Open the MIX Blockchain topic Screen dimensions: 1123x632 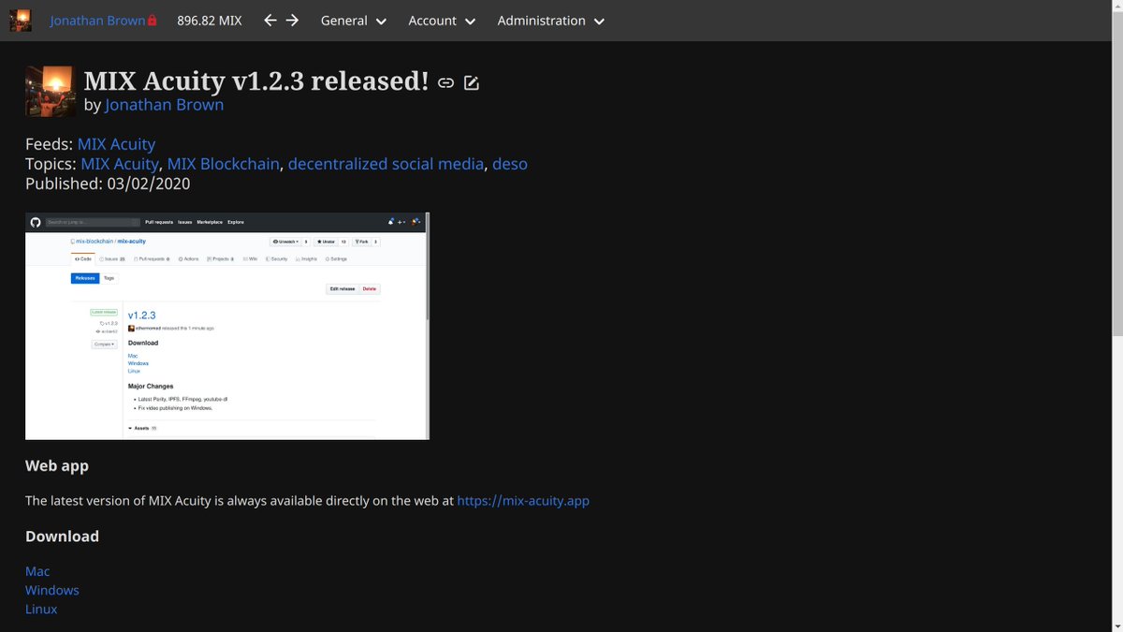(224, 164)
